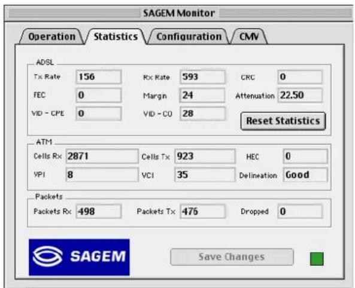
Task: Click the Rx Rate label
Action: point(156,78)
